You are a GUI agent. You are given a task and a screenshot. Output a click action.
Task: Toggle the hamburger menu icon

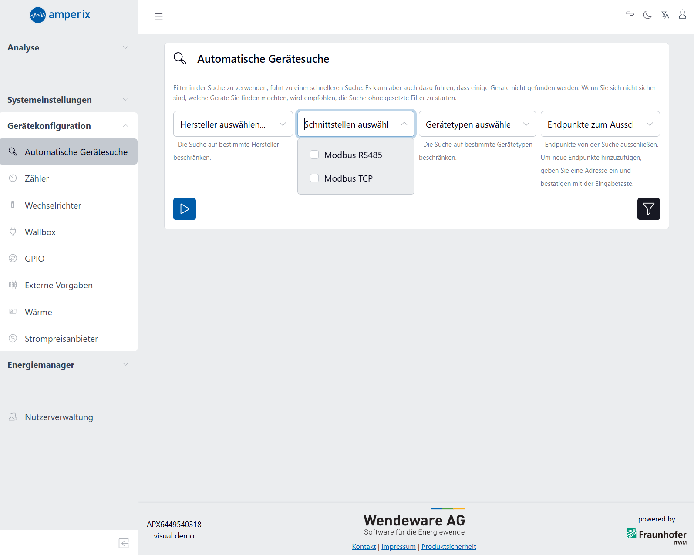(x=158, y=17)
